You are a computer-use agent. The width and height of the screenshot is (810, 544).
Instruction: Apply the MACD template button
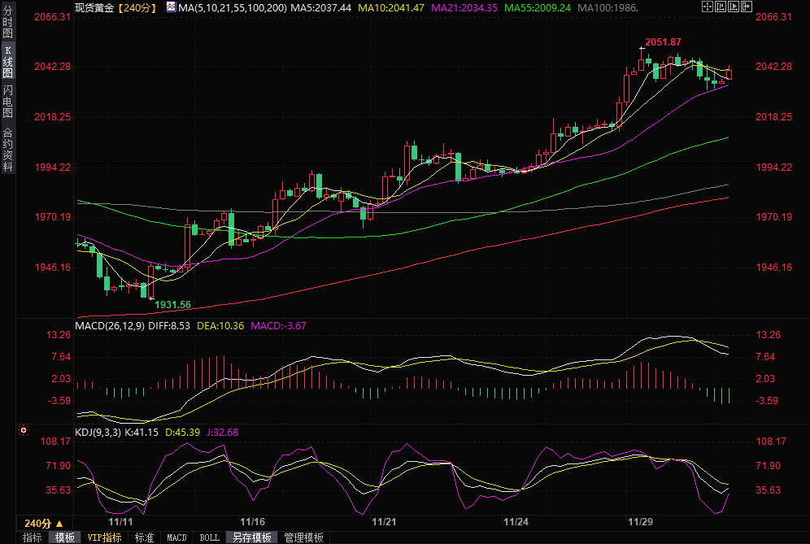[x=176, y=537]
